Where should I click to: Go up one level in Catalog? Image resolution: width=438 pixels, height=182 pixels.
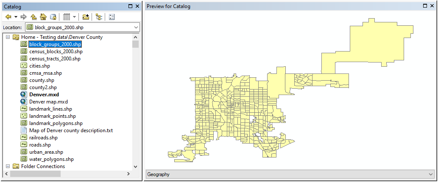(x=33, y=17)
